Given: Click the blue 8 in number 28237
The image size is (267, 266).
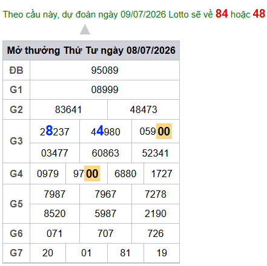Looking at the screenshot, I should (x=49, y=131).
